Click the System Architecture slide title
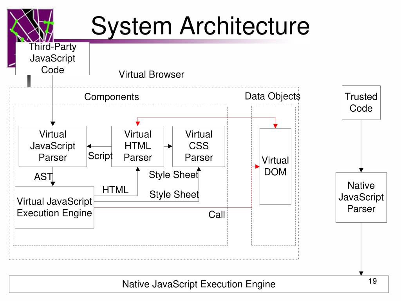The width and height of the screenshot is (401, 301). click(200, 26)
